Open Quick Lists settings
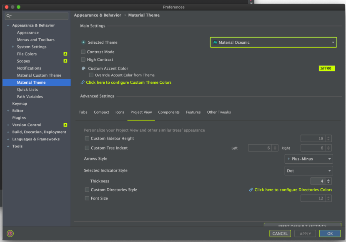Viewport: 346px width, 242px height. pos(28,90)
